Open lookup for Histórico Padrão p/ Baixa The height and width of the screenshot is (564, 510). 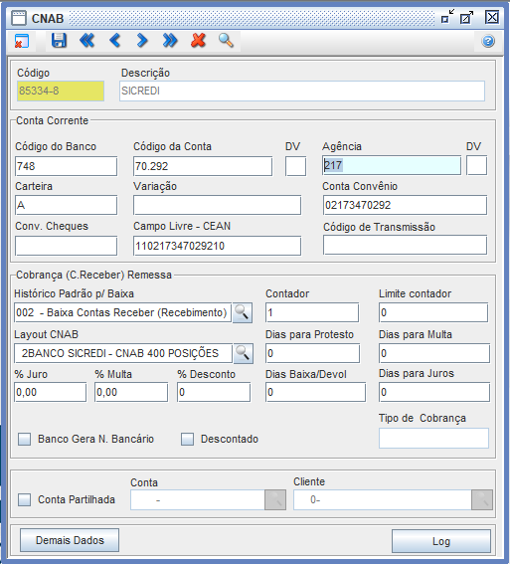243,312
